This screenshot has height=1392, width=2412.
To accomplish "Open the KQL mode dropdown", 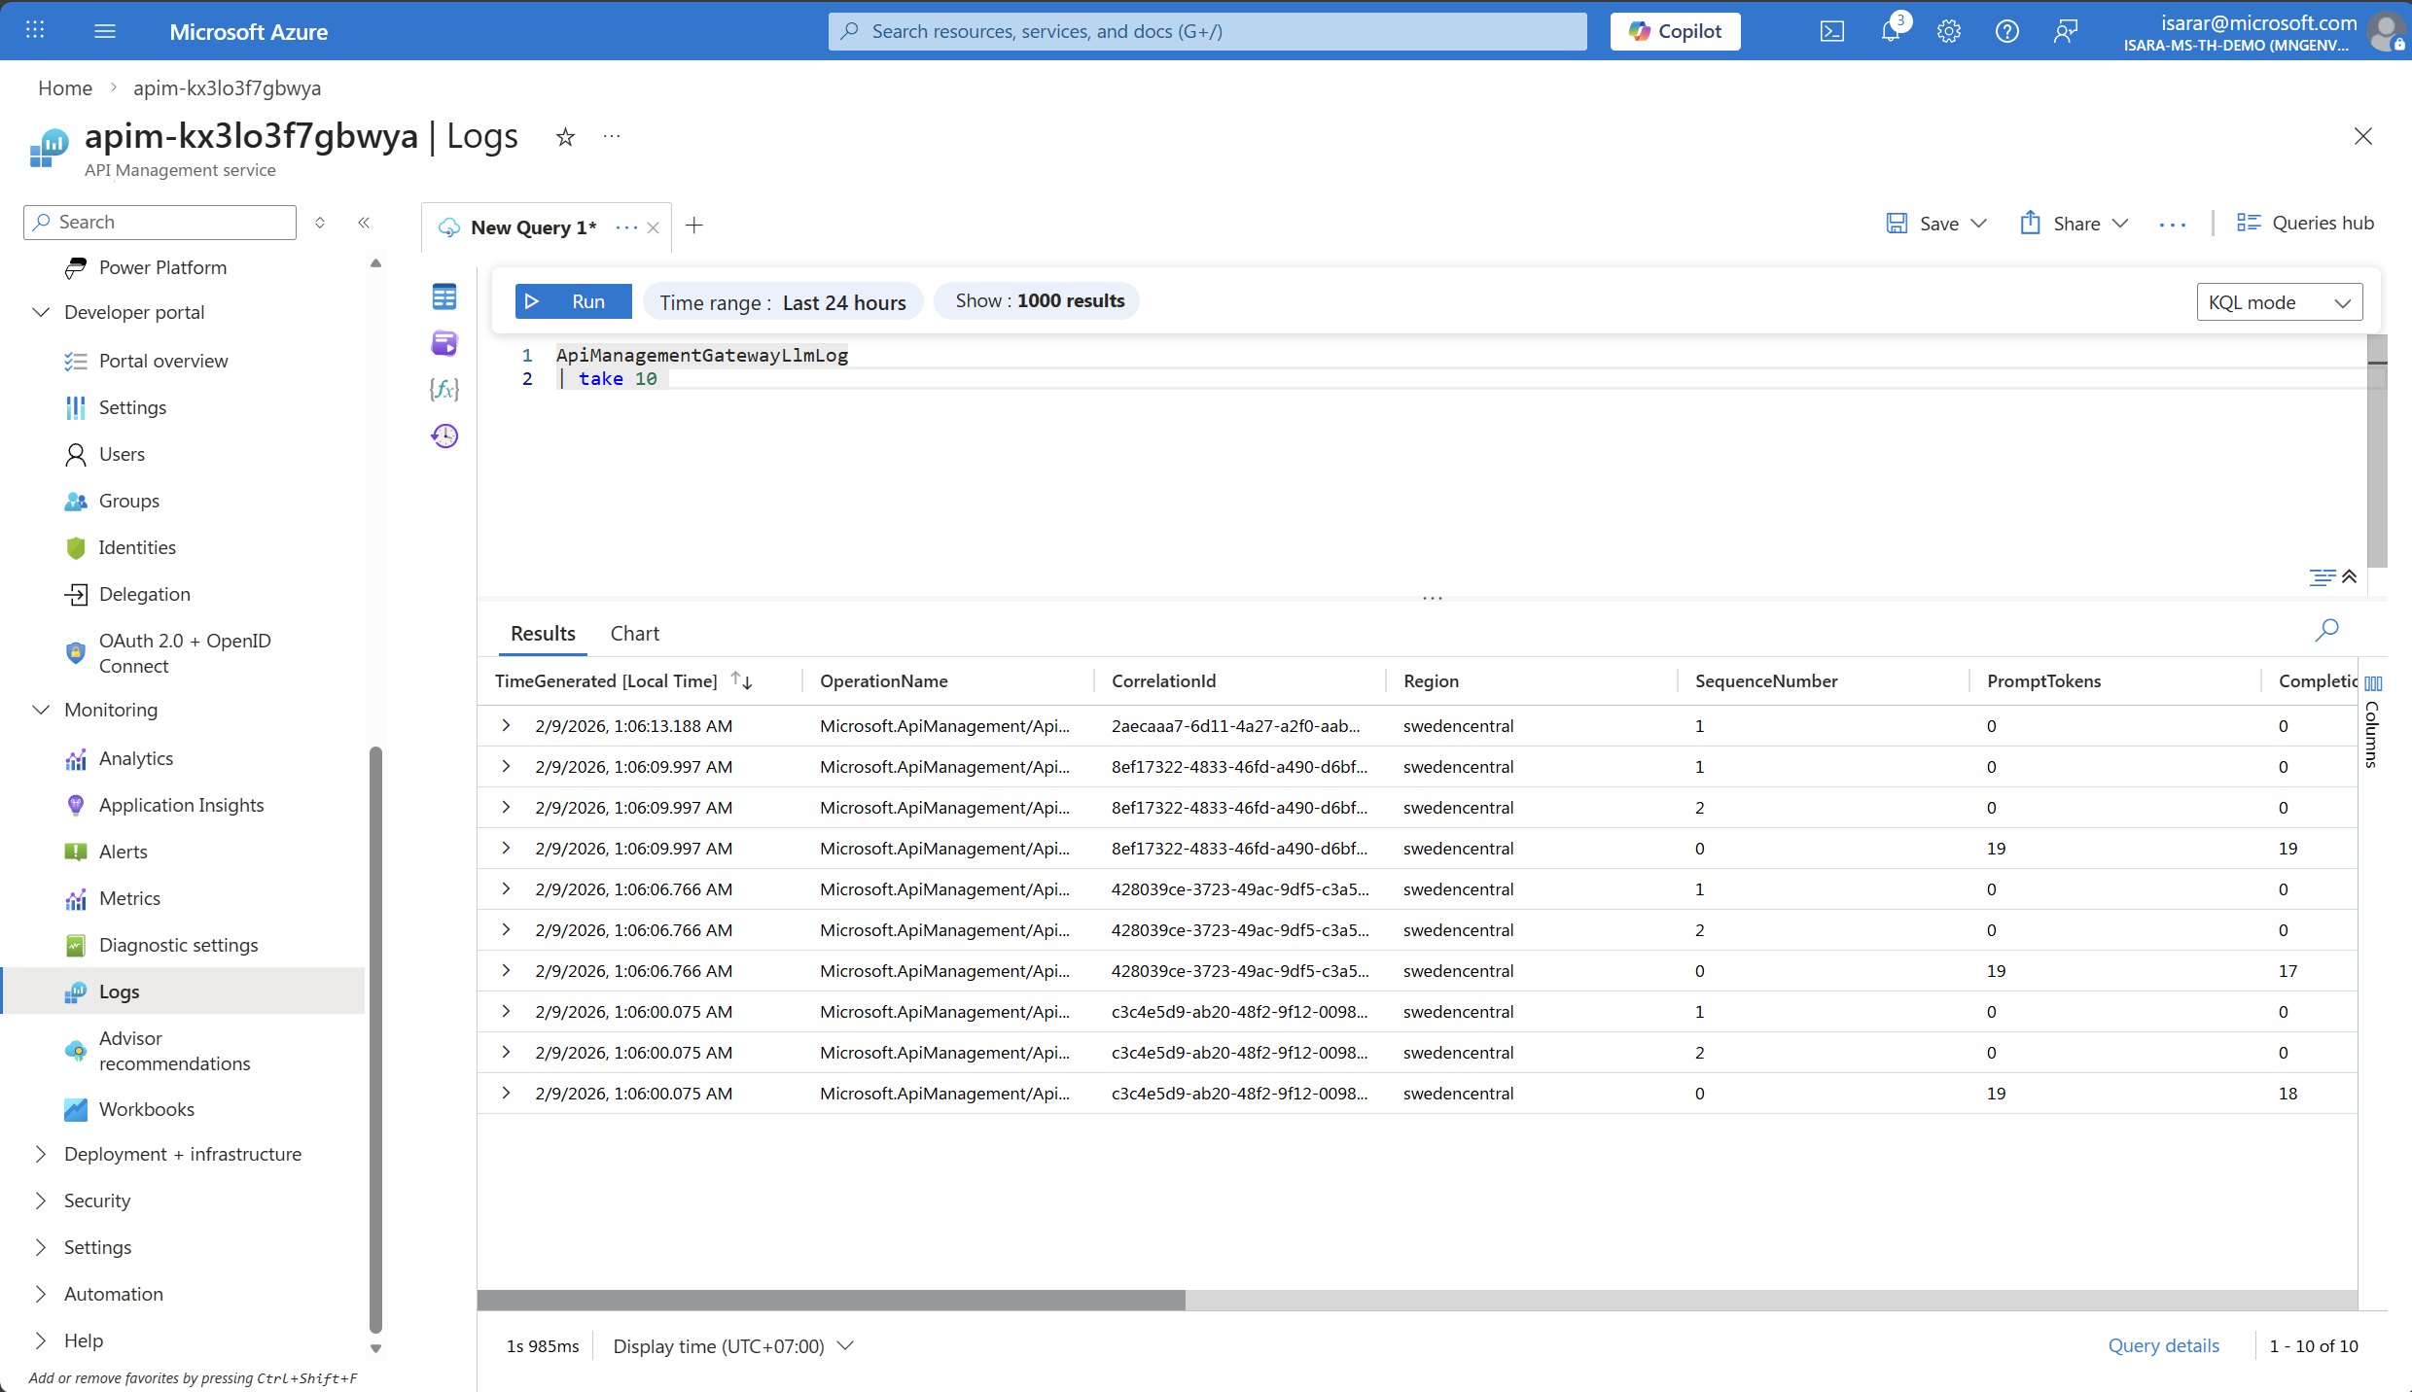I will pyautogui.click(x=2279, y=302).
